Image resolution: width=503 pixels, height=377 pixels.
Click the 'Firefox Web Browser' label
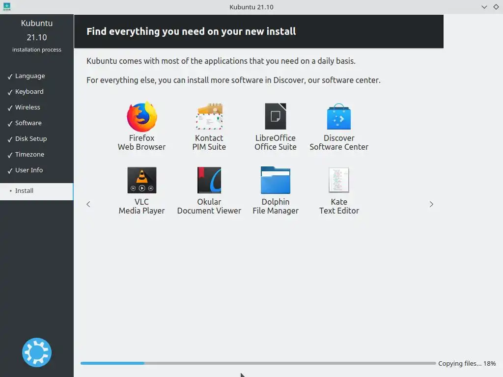tap(142, 142)
